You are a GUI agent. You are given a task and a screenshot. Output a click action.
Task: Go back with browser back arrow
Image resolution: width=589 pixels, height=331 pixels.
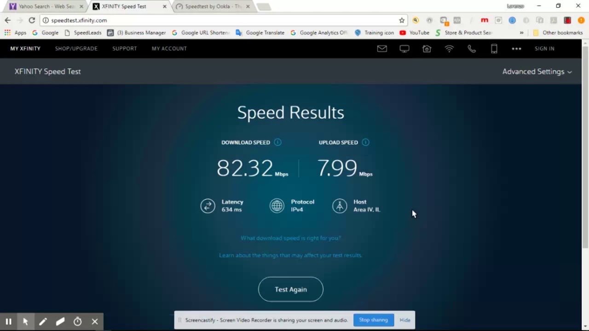pyautogui.click(x=7, y=20)
